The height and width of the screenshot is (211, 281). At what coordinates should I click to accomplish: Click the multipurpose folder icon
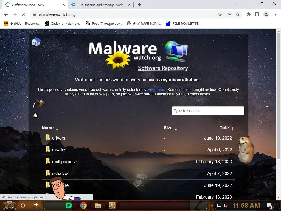[x=47, y=161]
